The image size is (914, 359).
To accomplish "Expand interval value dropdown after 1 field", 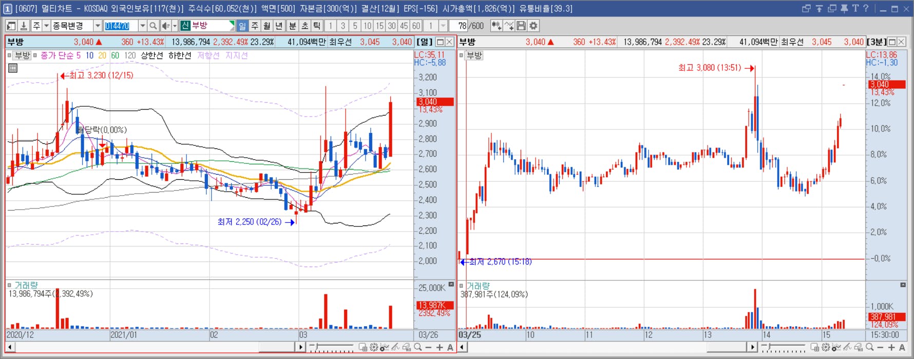I will [x=443, y=26].
